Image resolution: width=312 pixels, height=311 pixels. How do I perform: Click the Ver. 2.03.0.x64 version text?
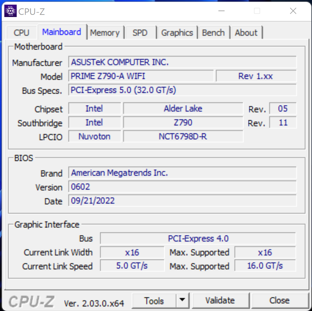click(x=94, y=303)
